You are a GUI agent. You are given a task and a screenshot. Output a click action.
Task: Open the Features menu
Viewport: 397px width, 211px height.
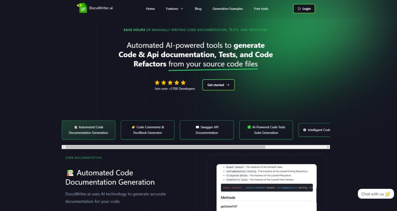pos(174,9)
